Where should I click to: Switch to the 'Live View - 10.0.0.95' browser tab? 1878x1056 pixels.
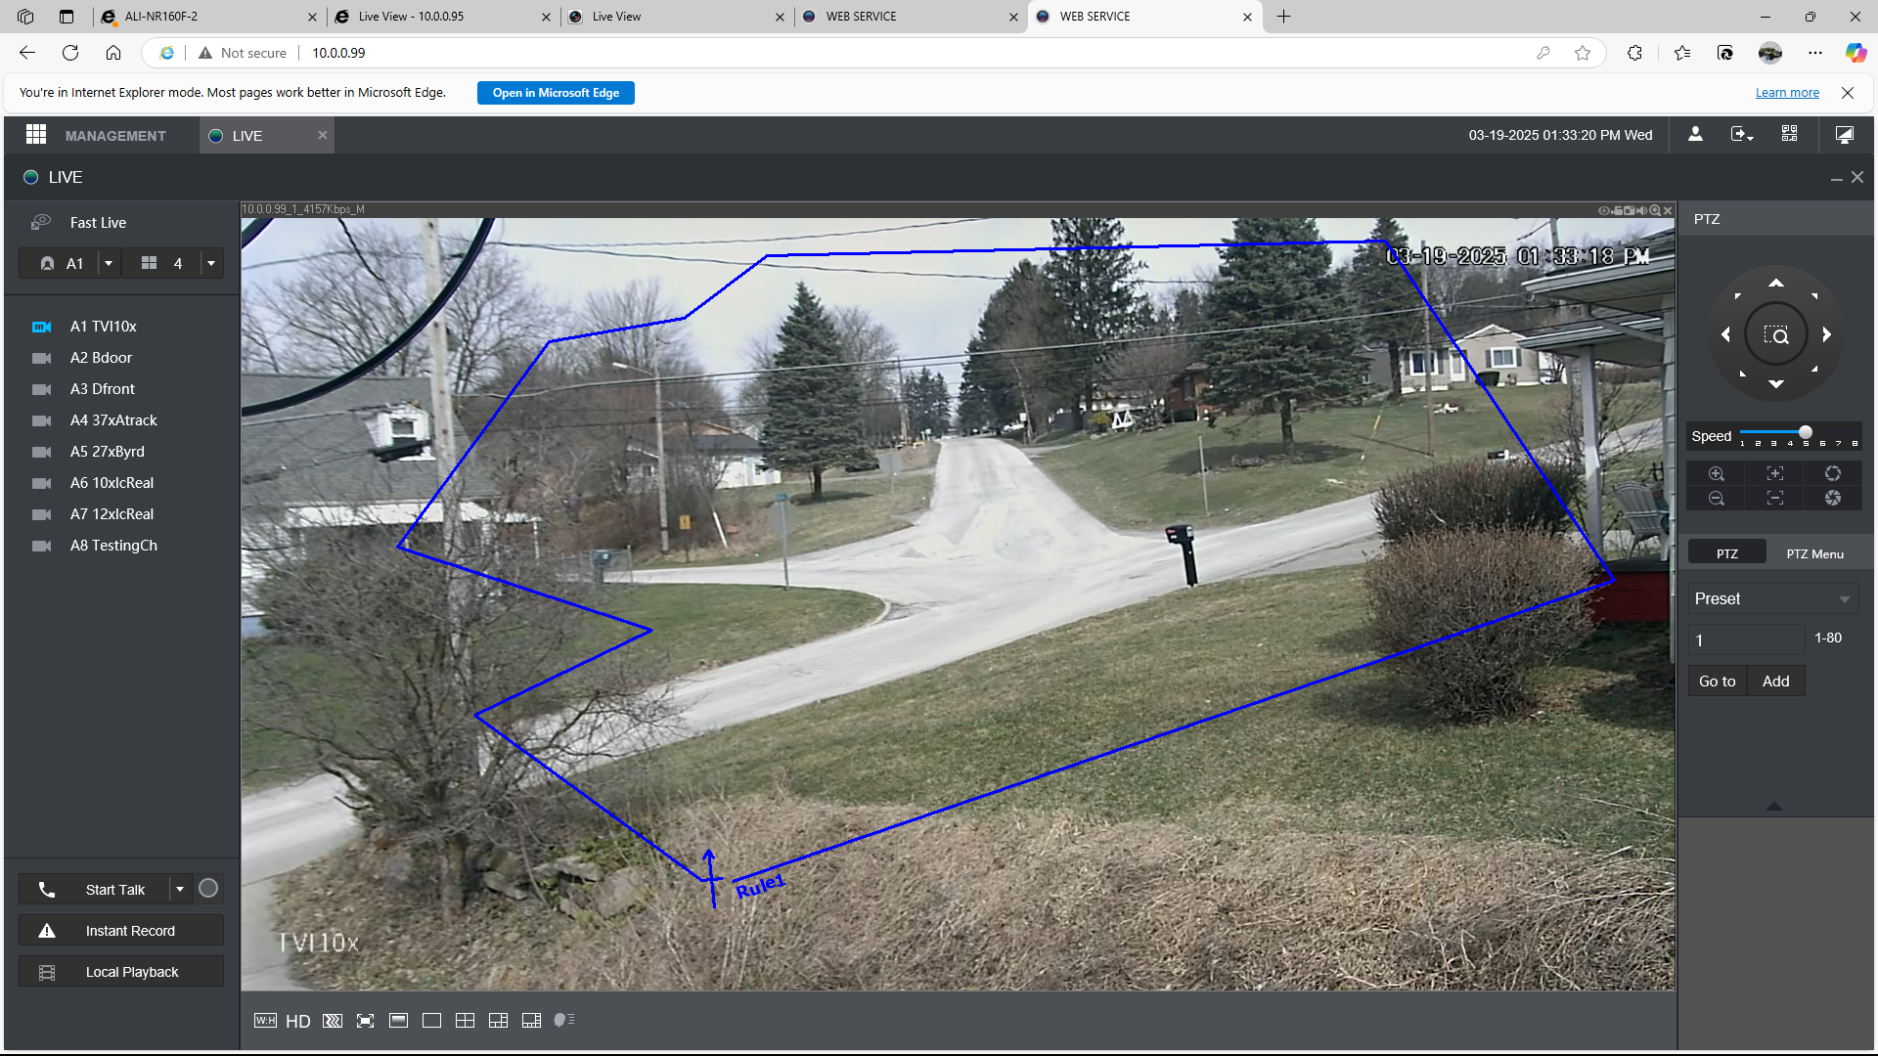point(444,17)
